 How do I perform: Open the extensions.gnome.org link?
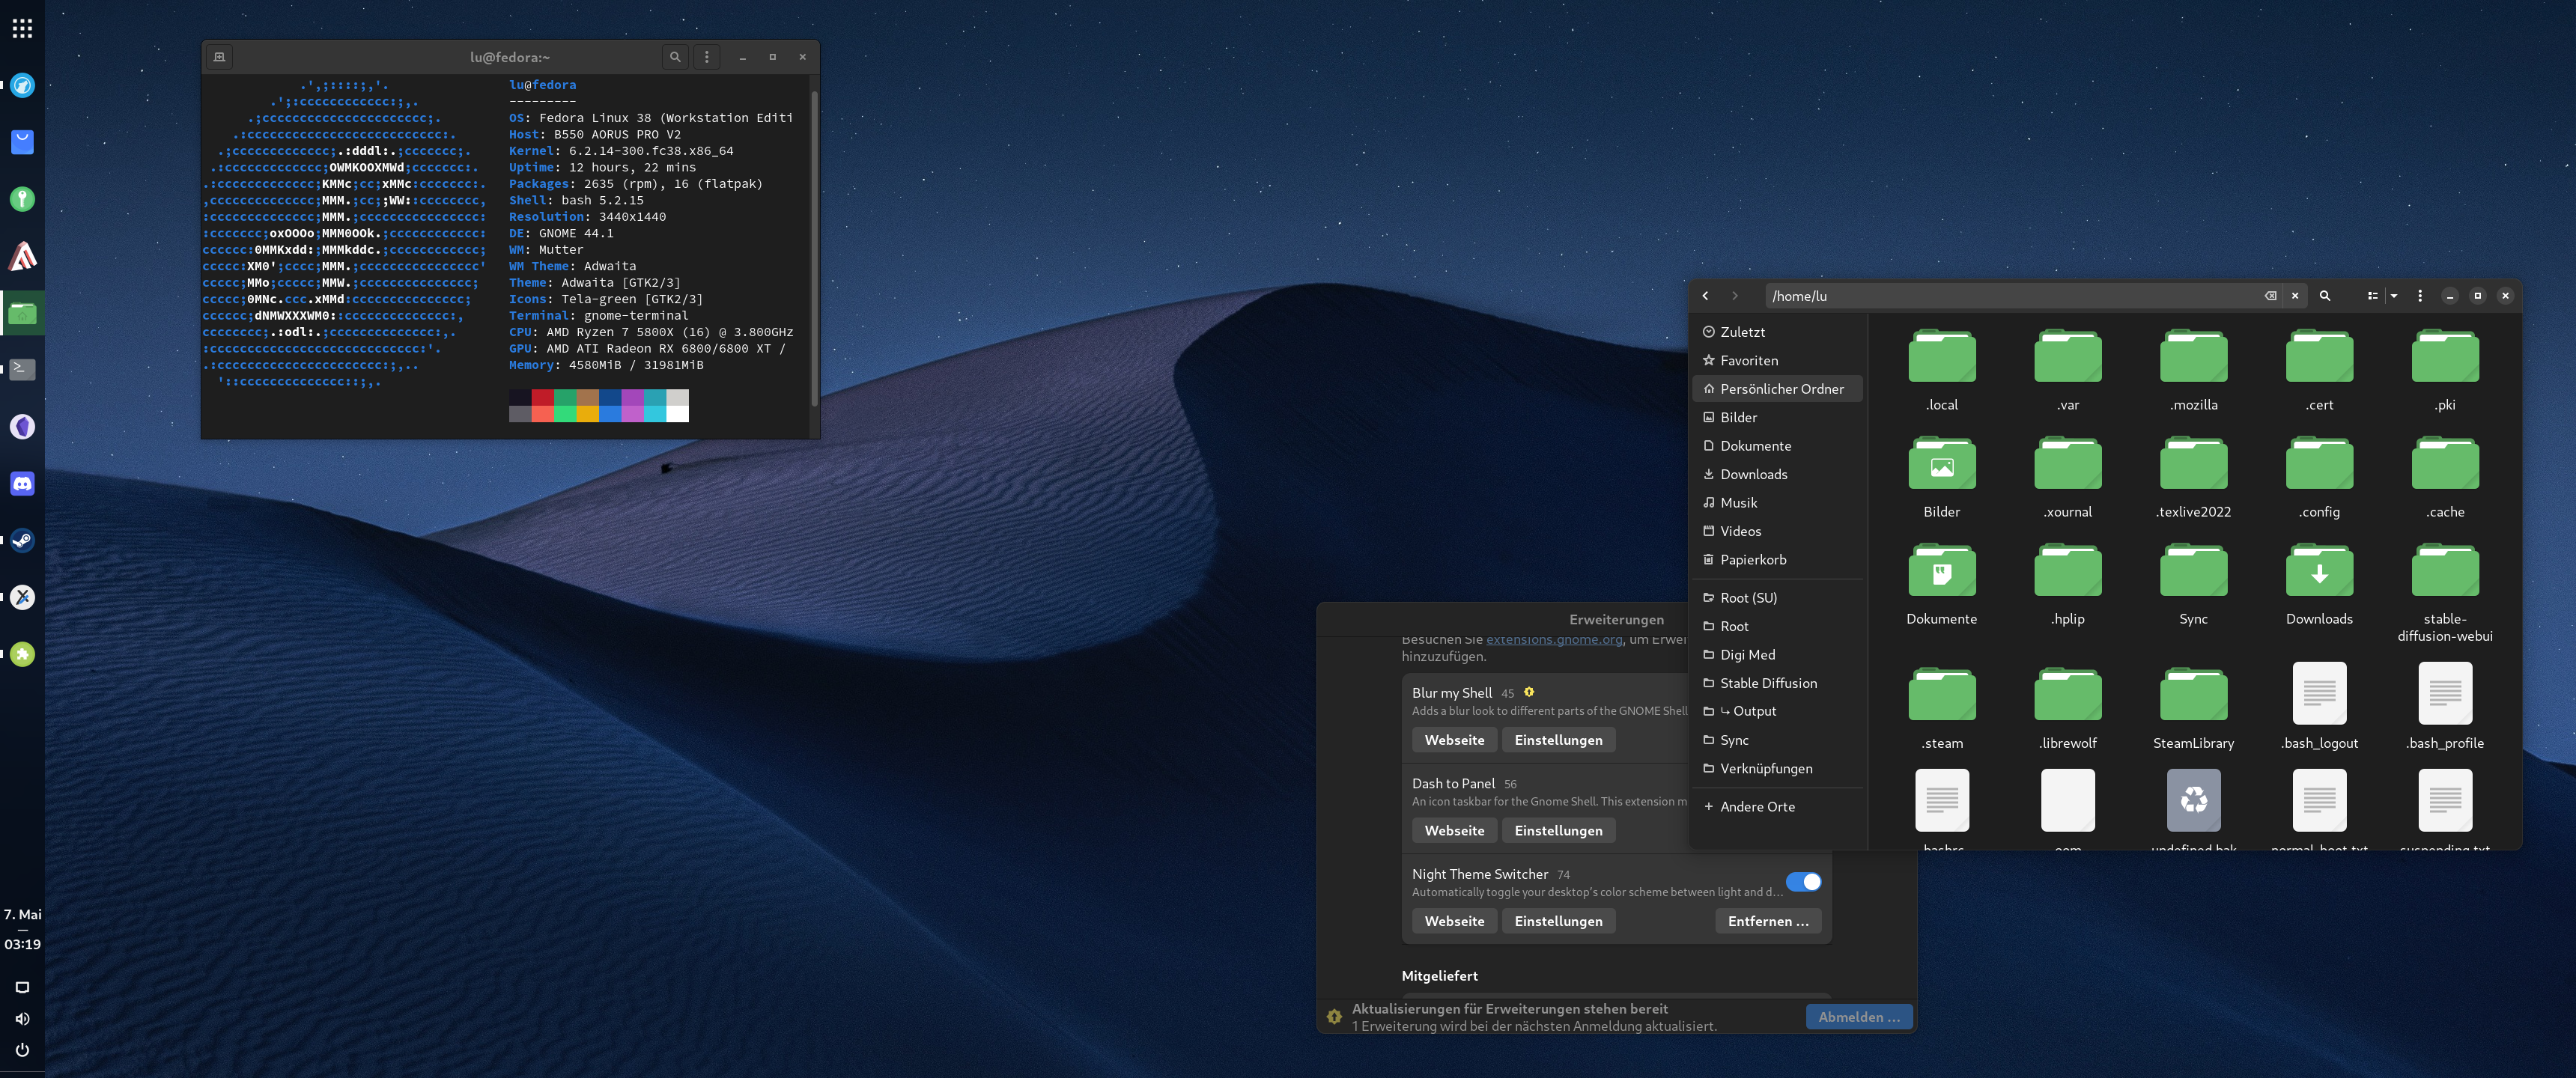pos(1554,639)
